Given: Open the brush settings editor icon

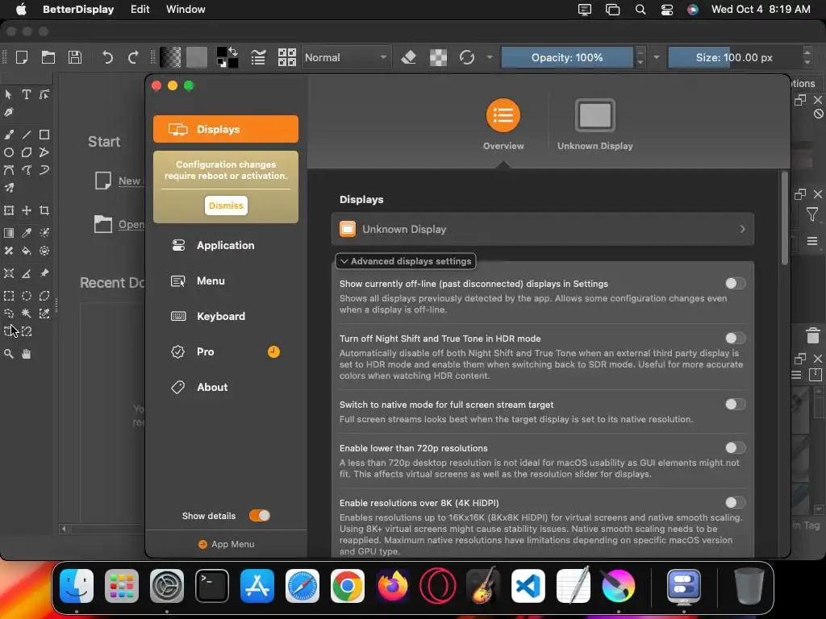Looking at the screenshot, I should point(258,57).
